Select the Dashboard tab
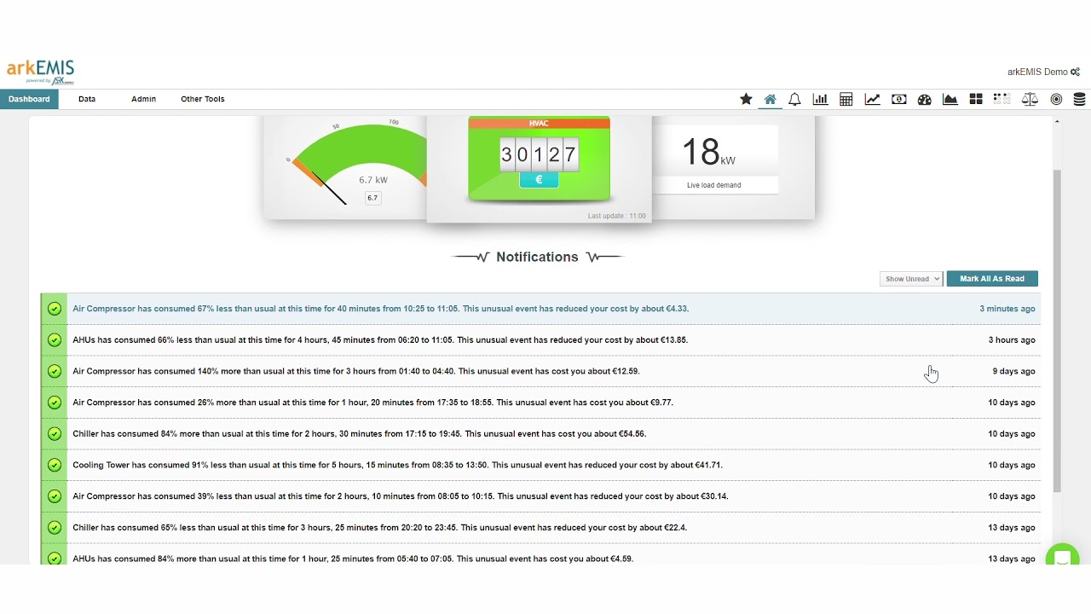Viewport: 1091px width, 614px height. click(x=29, y=99)
